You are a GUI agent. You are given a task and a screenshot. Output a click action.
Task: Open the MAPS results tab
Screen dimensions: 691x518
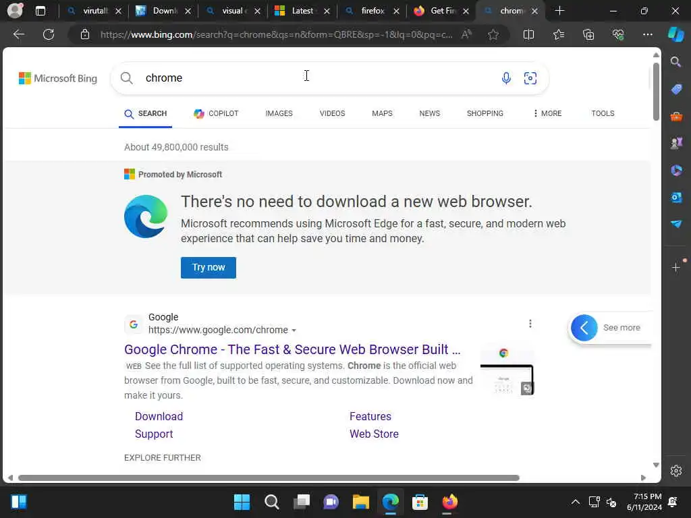[382, 113]
